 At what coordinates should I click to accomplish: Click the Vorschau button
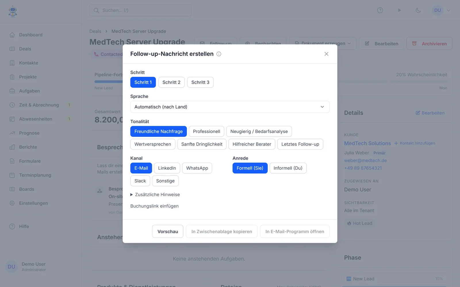[x=168, y=232]
